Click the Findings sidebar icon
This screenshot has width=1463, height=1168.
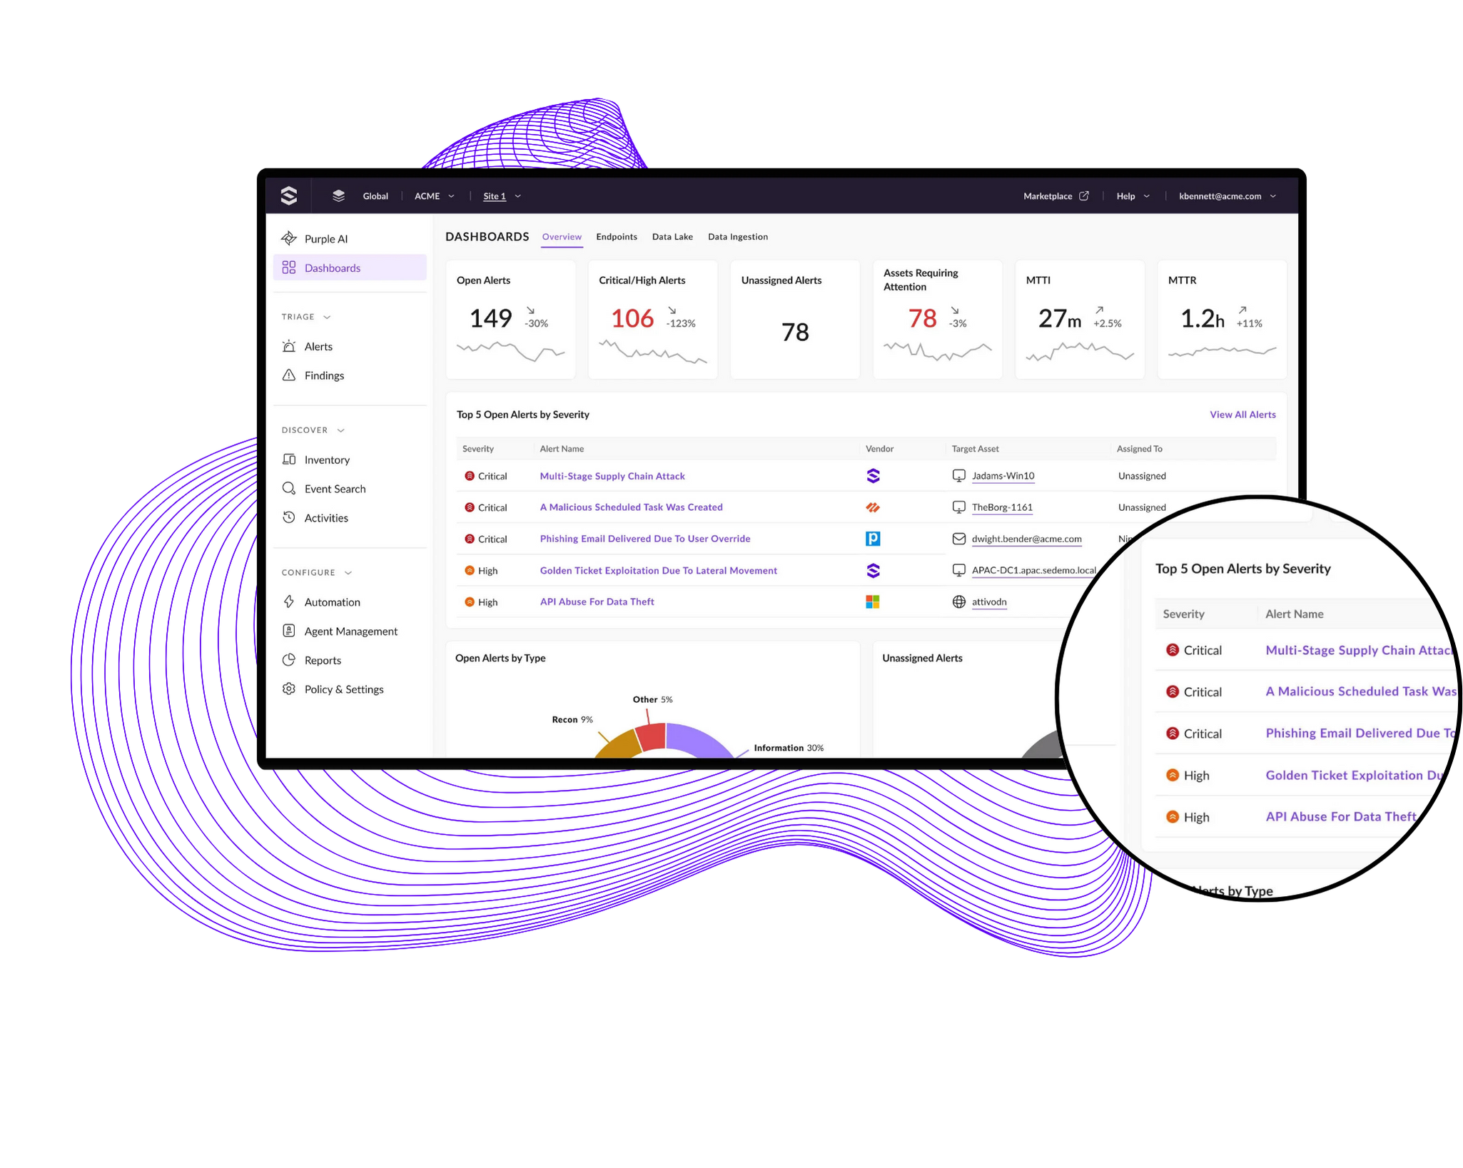291,375
